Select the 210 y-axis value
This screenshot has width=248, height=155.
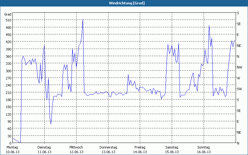[x=8, y=92]
